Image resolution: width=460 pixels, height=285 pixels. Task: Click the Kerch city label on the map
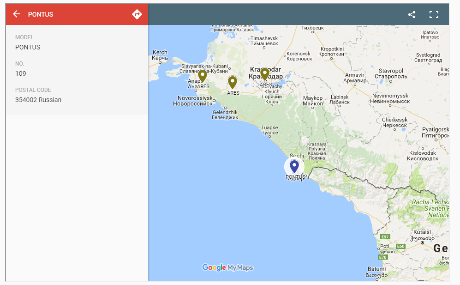pyautogui.click(x=160, y=55)
